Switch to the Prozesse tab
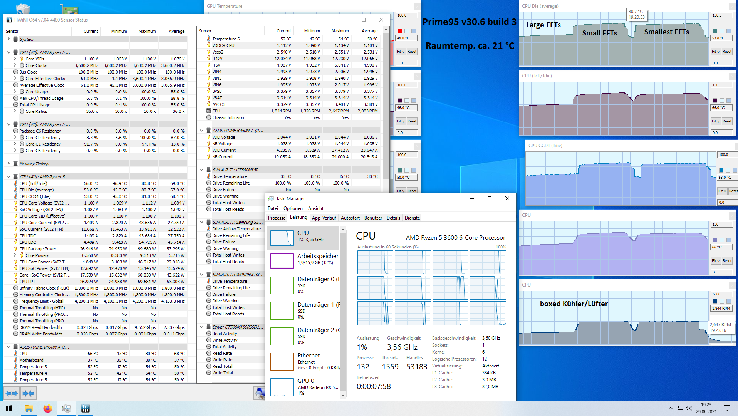This screenshot has height=416, width=738. 277,218
